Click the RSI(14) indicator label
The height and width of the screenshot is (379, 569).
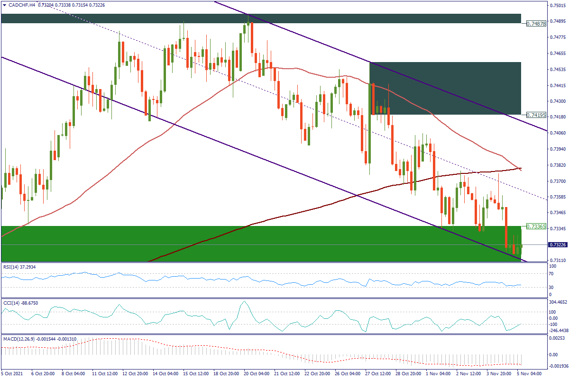click(x=19, y=267)
